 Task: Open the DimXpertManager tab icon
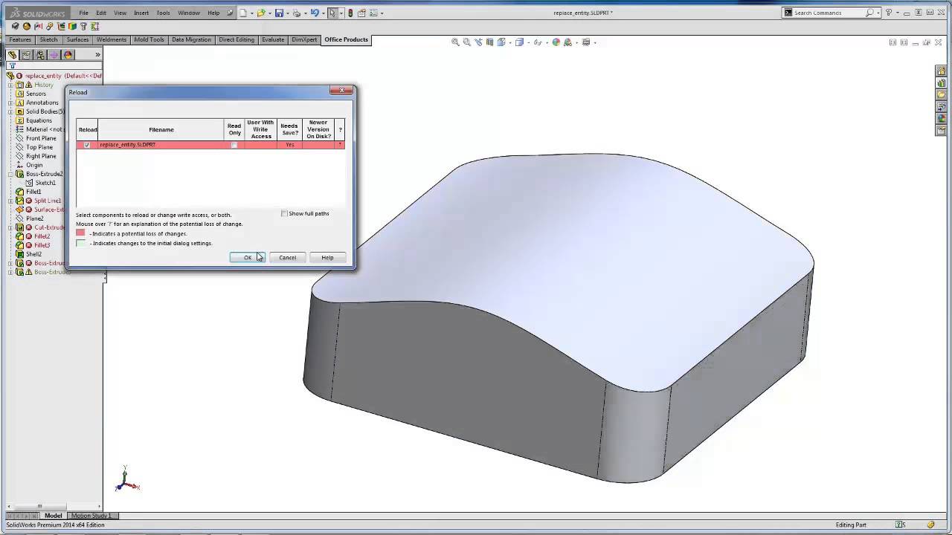pos(54,54)
